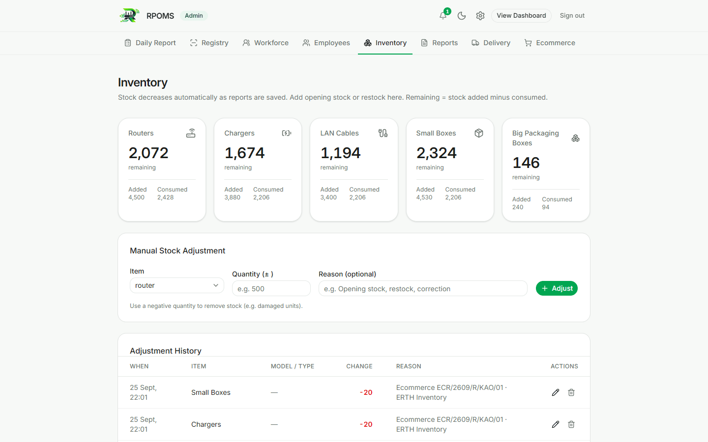Image resolution: width=708 pixels, height=442 pixels.
Task: Click the cable icon on LAN Cables card
Action: 383,133
